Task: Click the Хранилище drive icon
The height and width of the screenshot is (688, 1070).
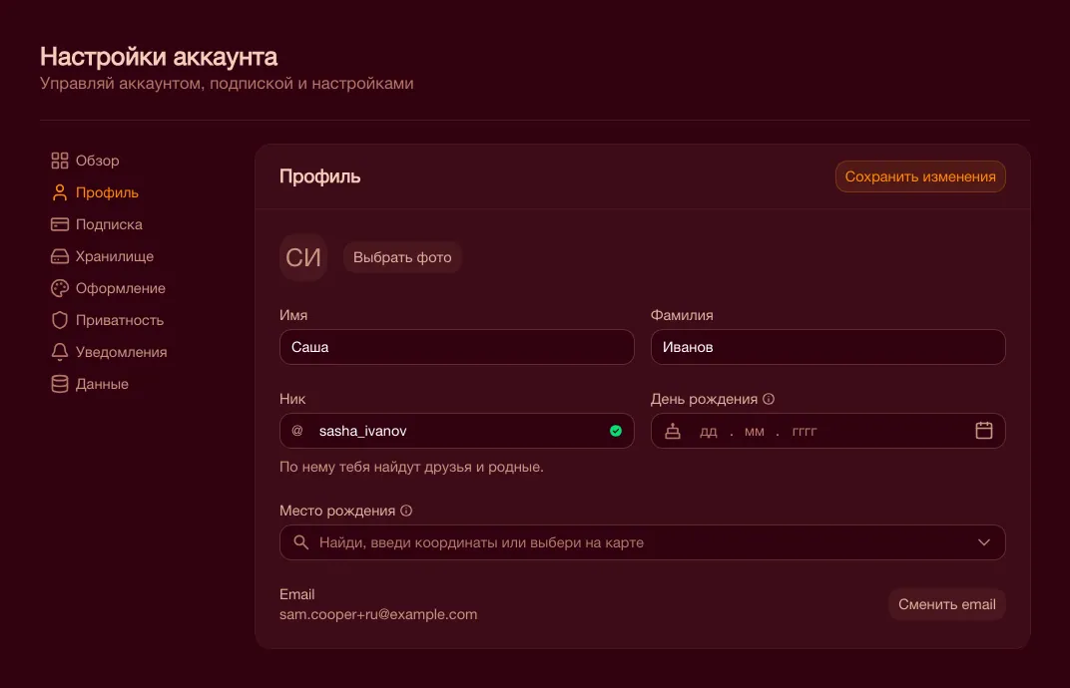Action: [59, 256]
